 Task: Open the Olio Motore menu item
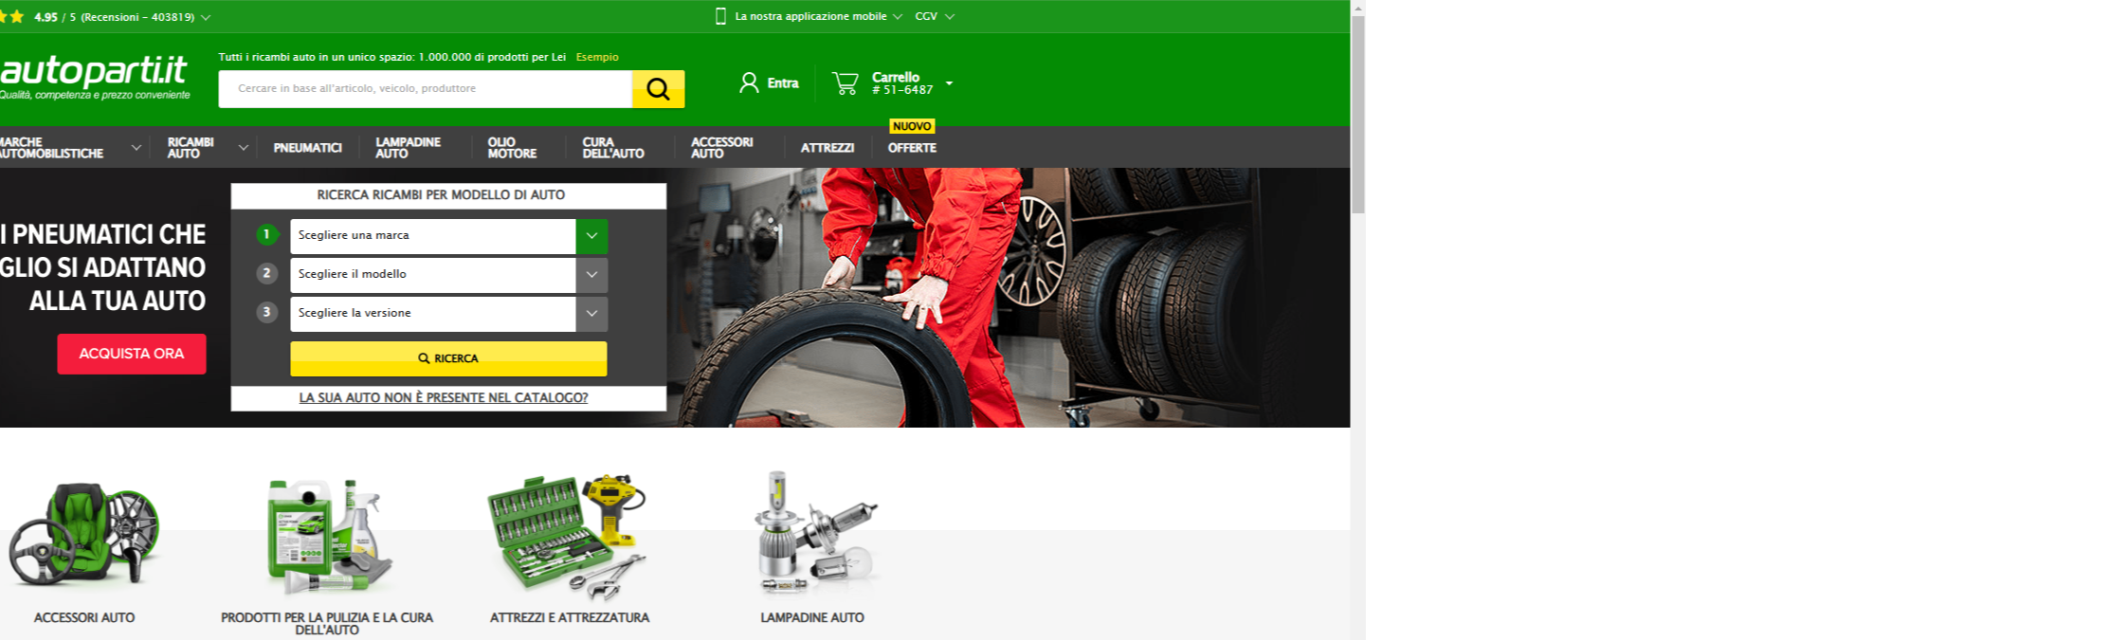point(512,148)
